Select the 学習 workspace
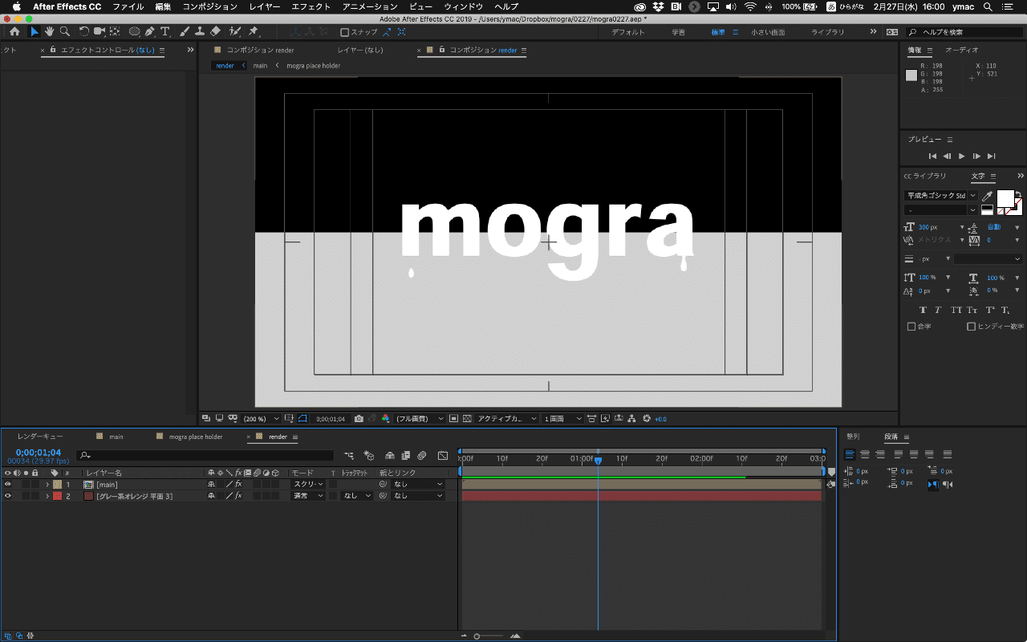The height and width of the screenshot is (642, 1027). (678, 32)
